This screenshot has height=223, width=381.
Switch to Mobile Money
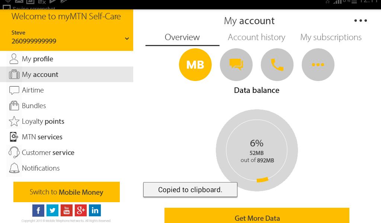click(x=66, y=192)
